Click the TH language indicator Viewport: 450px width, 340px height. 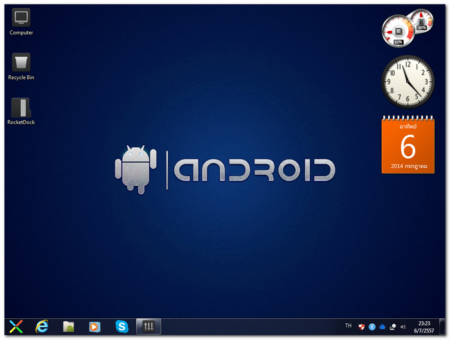[x=348, y=325]
